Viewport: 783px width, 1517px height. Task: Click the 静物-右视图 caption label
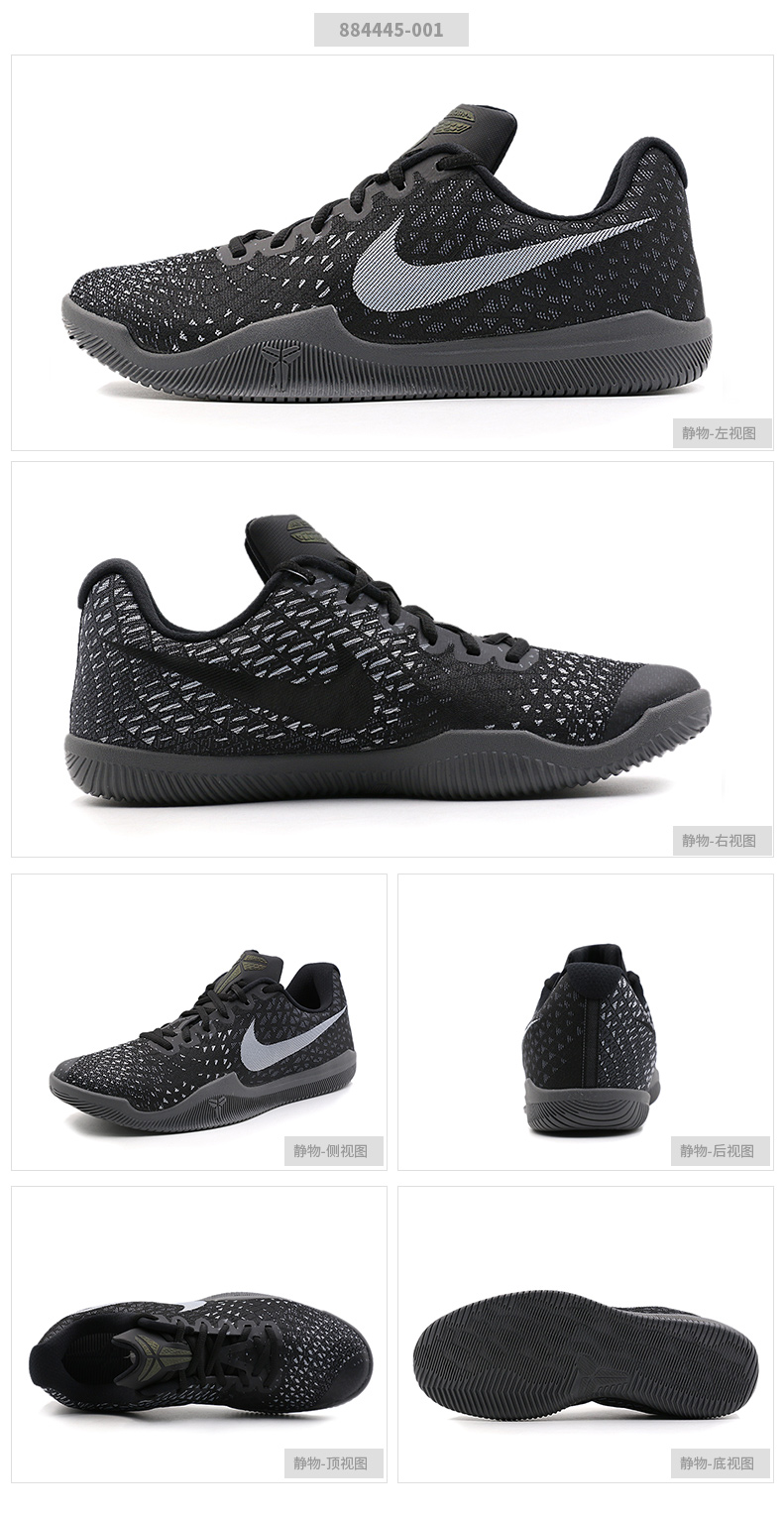coord(720,840)
